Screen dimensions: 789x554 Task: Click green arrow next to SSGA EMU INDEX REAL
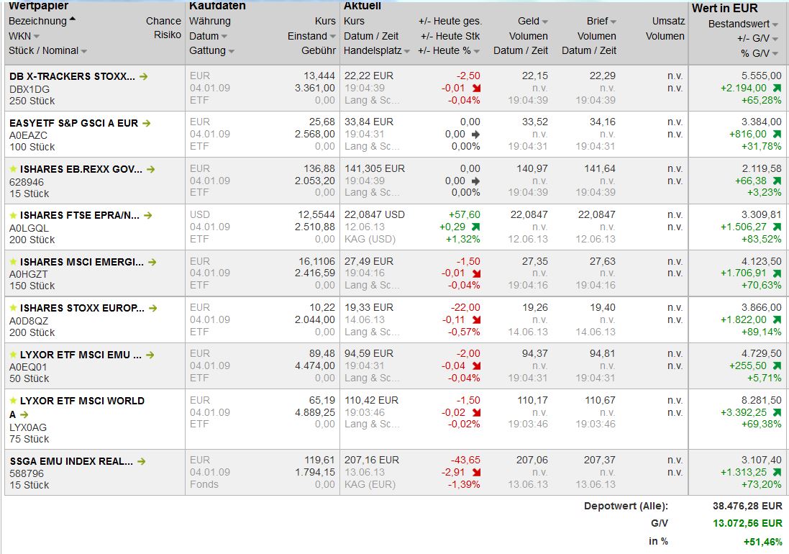pyautogui.click(x=141, y=461)
